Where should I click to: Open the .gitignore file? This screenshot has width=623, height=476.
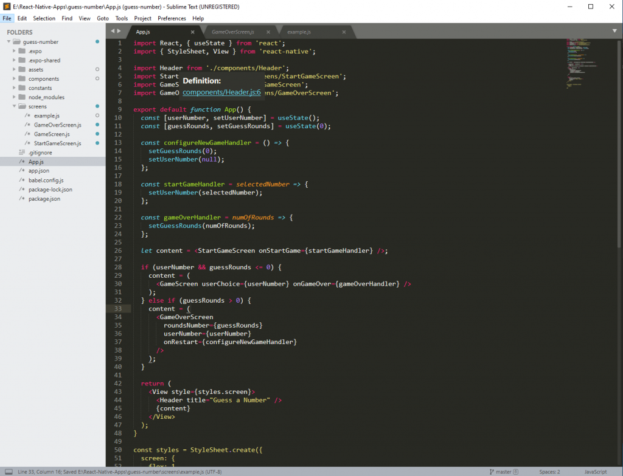click(x=40, y=153)
